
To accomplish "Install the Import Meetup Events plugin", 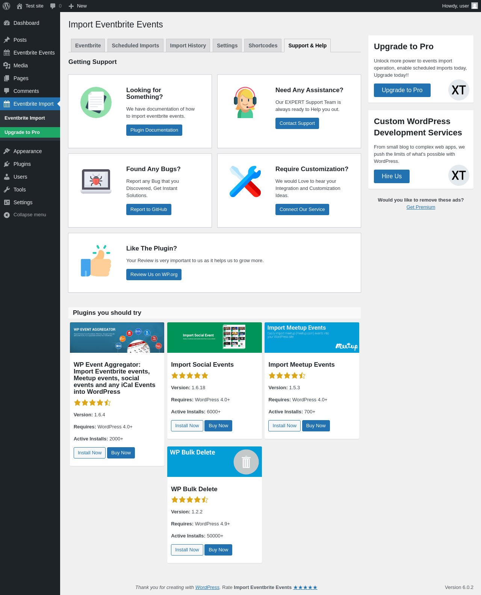I will click(284, 426).
